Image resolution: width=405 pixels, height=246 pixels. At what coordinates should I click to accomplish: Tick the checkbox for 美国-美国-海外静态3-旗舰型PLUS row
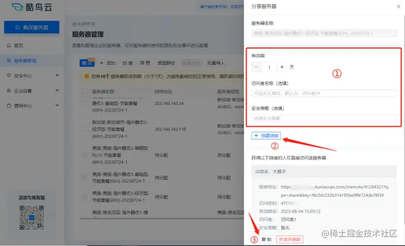[x=84, y=155]
